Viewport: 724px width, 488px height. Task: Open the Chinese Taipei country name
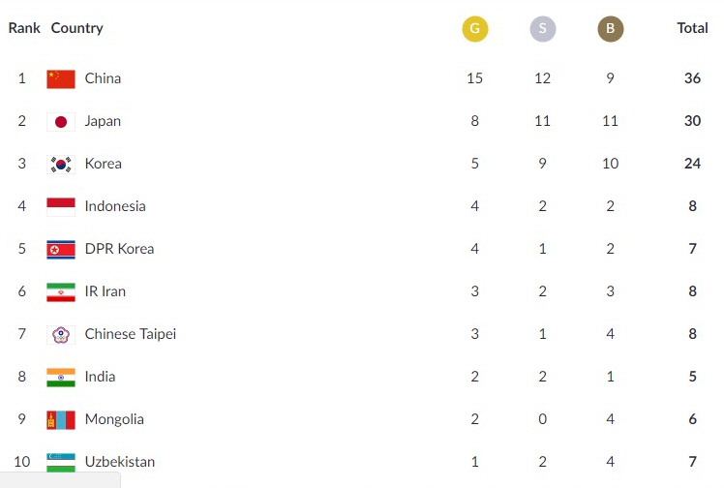(x=131, y=334)
